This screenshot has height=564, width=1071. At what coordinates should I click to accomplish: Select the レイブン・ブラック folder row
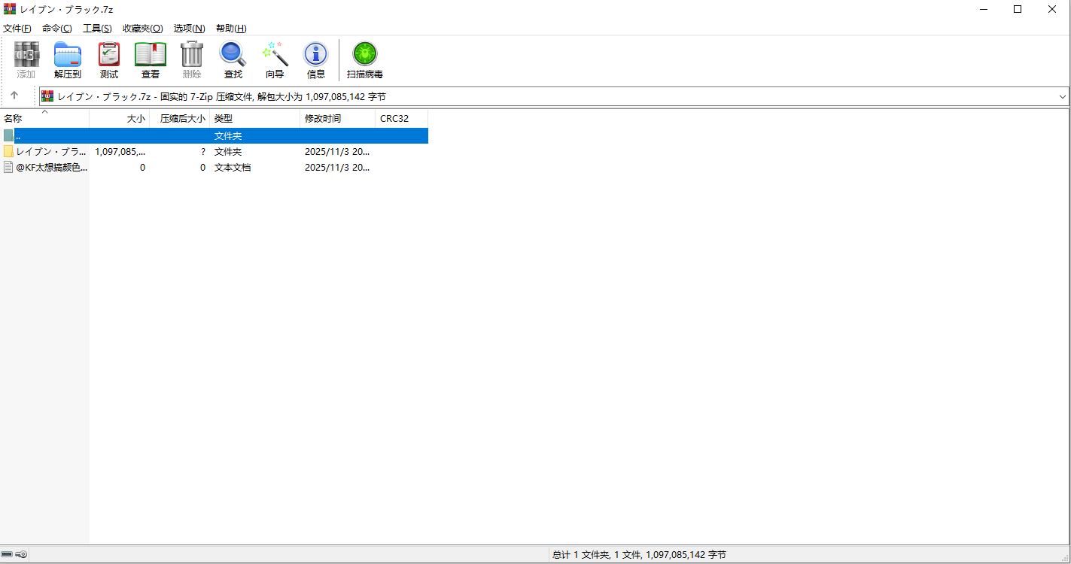tap(51, 151)
